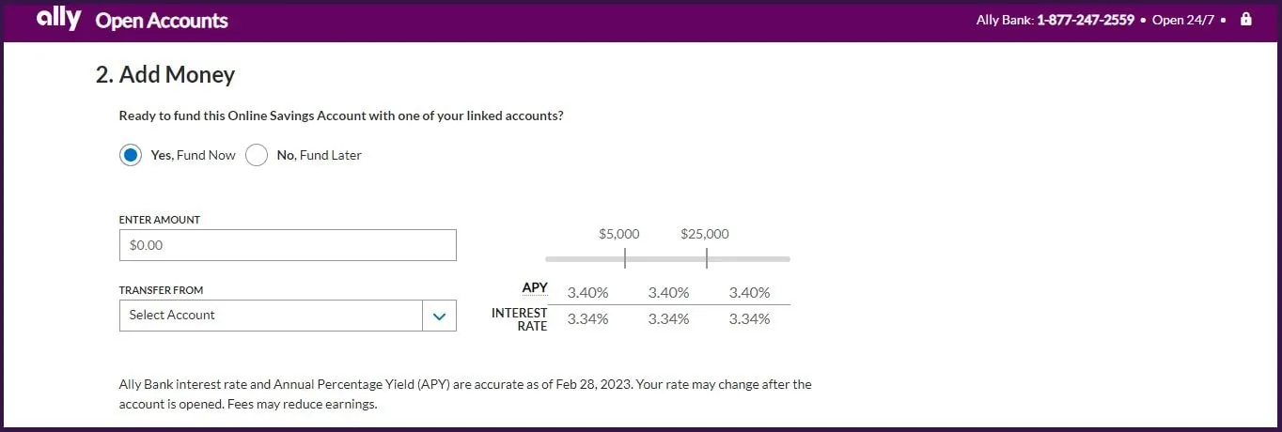Click the secure lock icon
The image size is (1282, 432).
coord(1246,19)
